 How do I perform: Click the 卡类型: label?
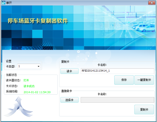(x=10, y=66)
